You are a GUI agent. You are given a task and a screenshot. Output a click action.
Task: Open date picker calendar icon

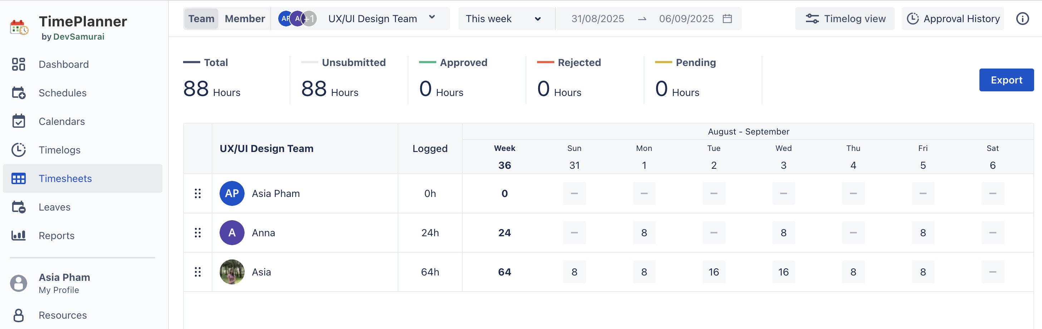tap(727, 19)
